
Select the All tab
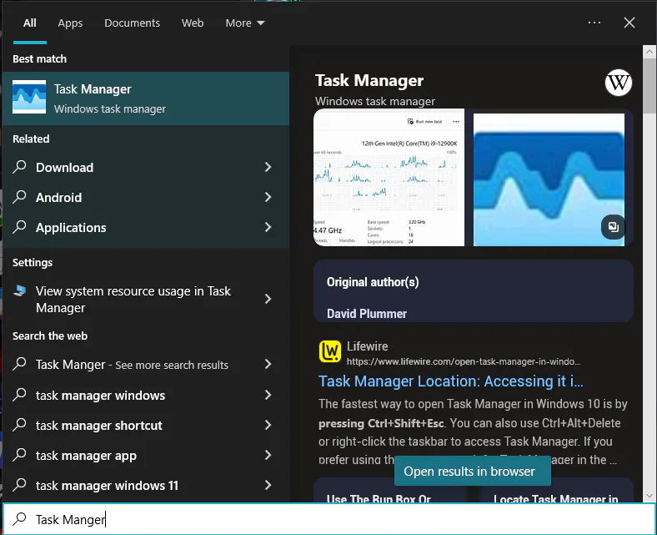point(30,23)
